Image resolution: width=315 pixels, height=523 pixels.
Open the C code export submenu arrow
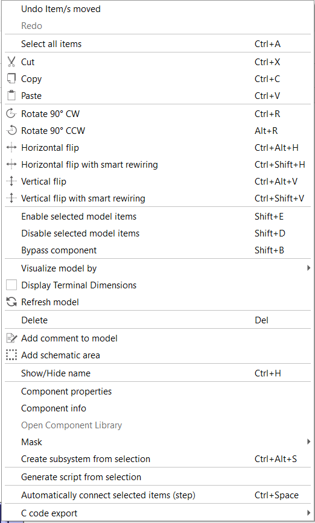[308, 513]
